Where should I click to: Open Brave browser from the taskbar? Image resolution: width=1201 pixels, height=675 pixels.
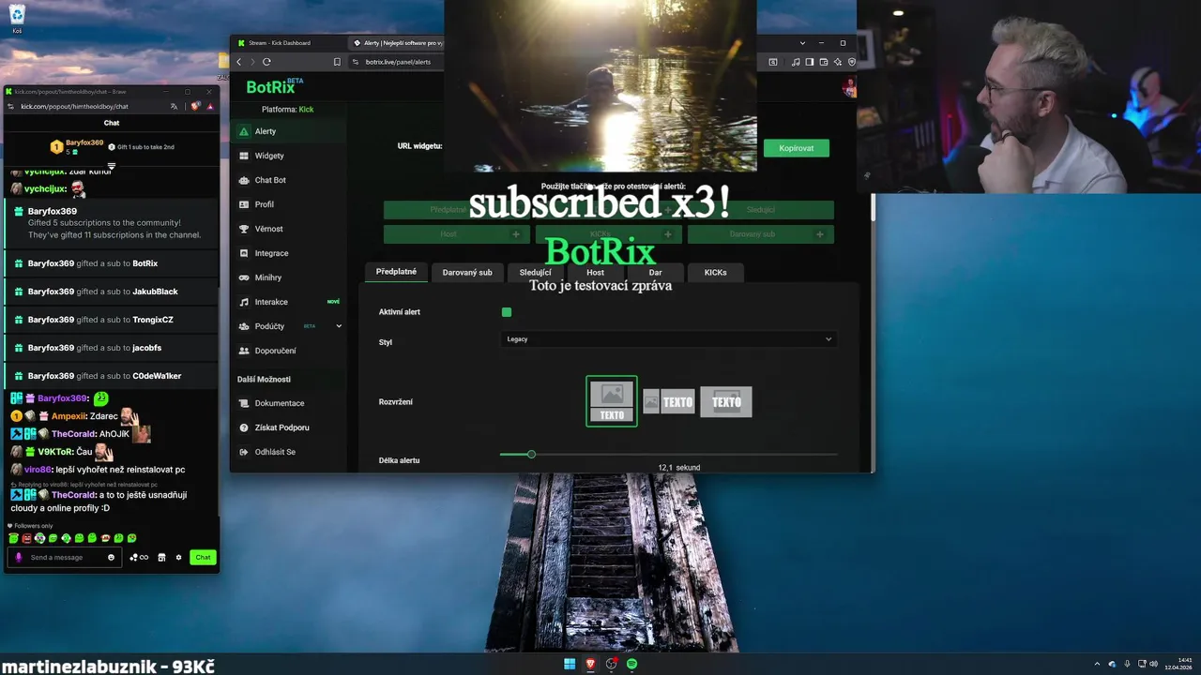(590, 664)
